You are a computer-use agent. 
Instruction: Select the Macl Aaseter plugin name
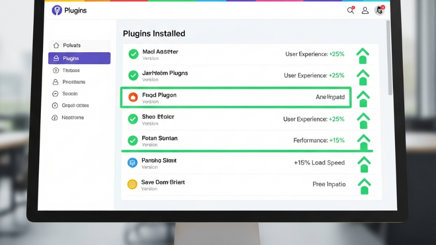160,52
